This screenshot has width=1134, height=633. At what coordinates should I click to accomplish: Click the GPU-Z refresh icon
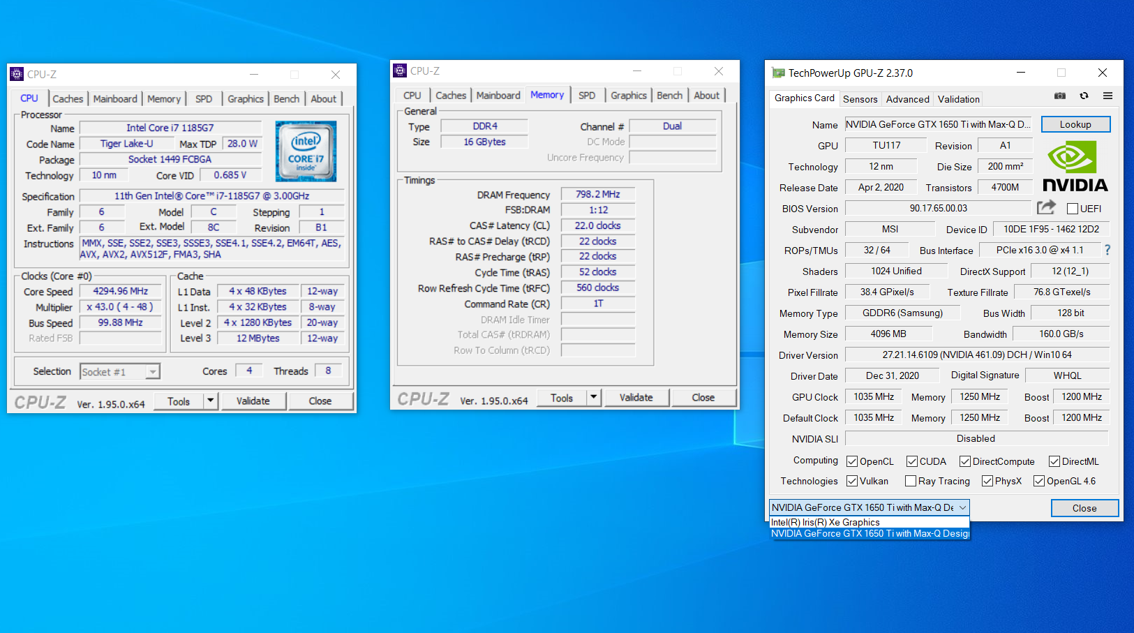point(1084,96)
